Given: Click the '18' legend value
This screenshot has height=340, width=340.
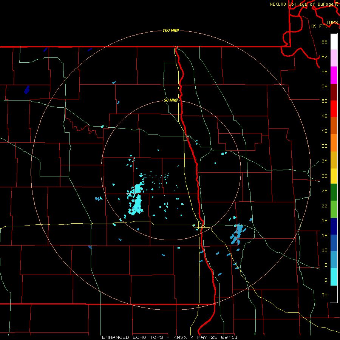Looking at the screenshot, I should pos(325,221).
